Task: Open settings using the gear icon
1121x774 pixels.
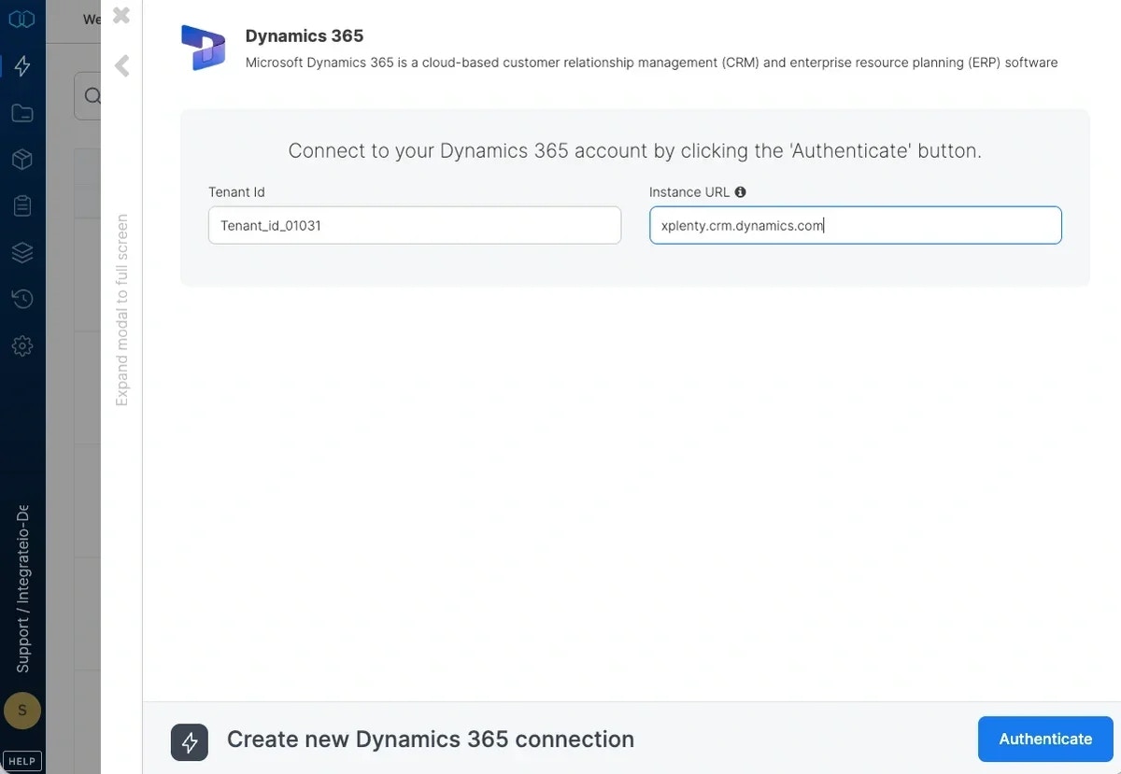Action: click(x=21, y=345)
